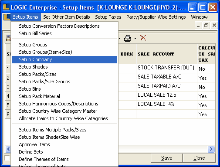Select Setup Conversion Factors Descriptions
The image size is (220, 167).
coord(64,26)
